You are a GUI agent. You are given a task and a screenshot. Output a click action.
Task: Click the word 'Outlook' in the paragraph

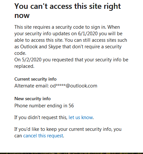click(x=29, y=47)
